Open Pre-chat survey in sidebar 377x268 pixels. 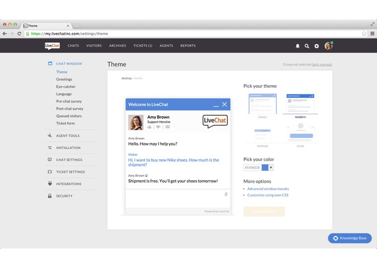pos(69,101)
